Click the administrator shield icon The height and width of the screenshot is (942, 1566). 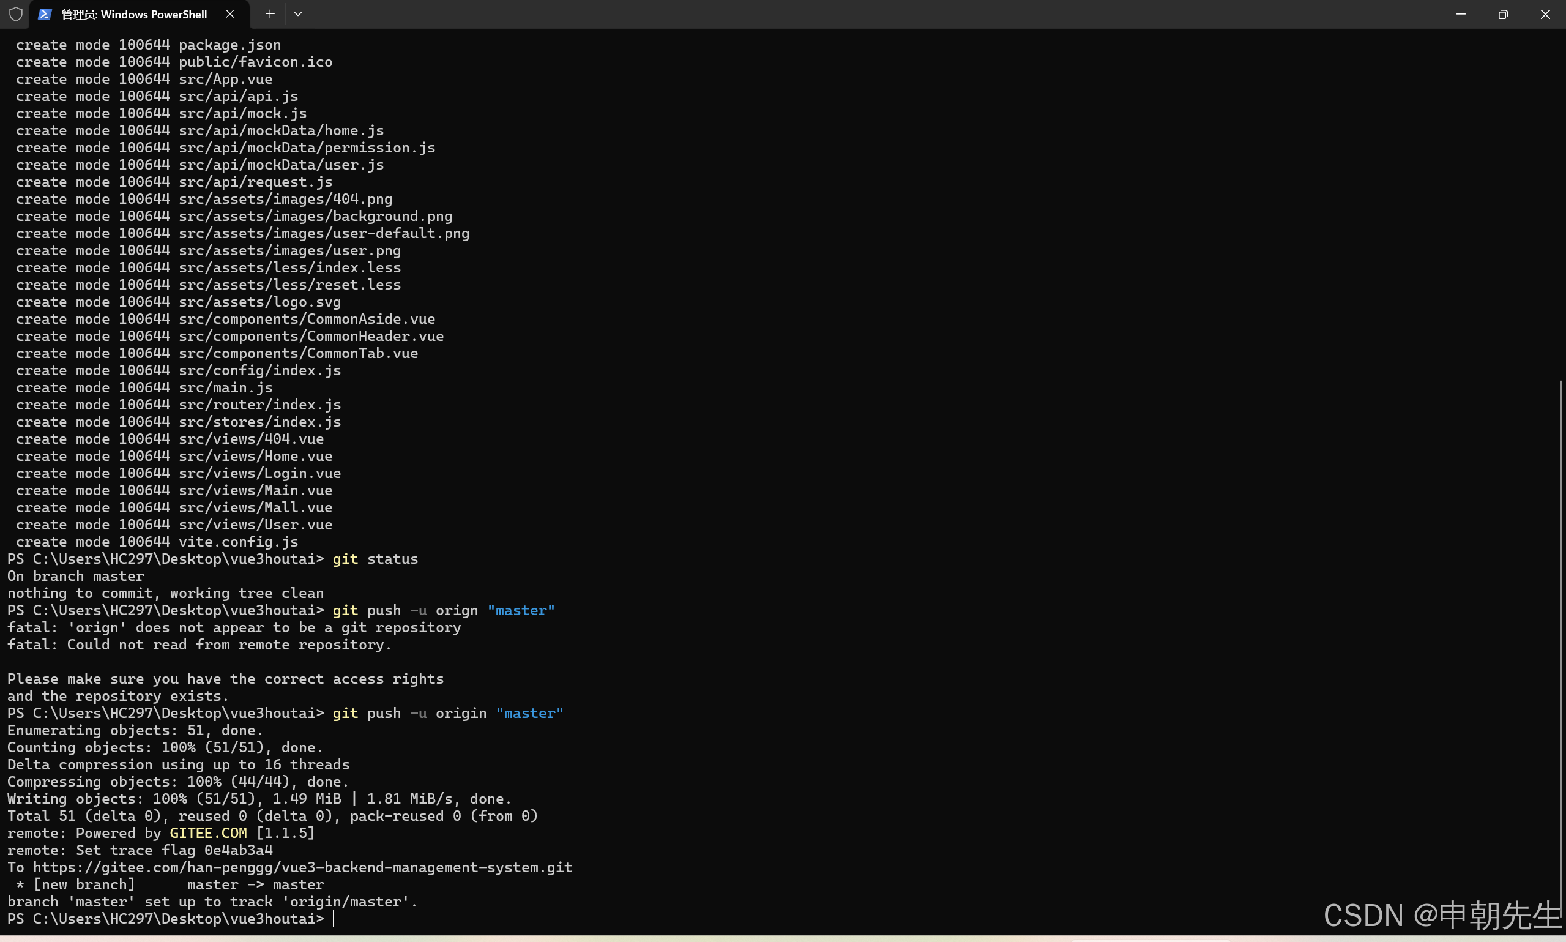click(x=16, y=14)
